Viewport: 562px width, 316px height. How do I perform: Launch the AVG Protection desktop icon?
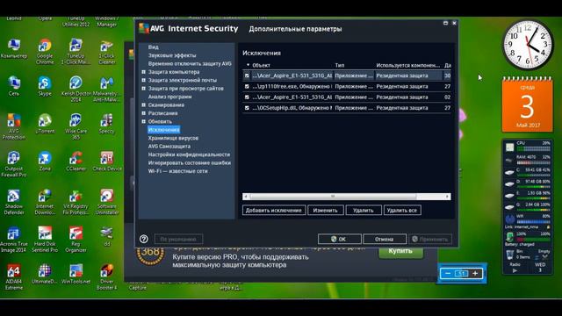pyautogui.click(x=14, y=126)
